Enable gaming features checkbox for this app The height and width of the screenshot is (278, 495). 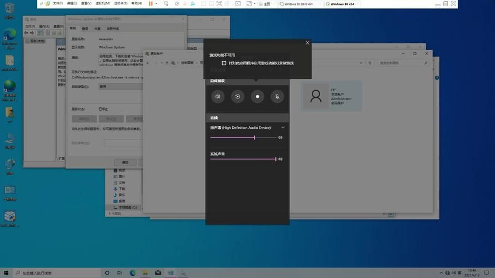click(x=224, y=63)
